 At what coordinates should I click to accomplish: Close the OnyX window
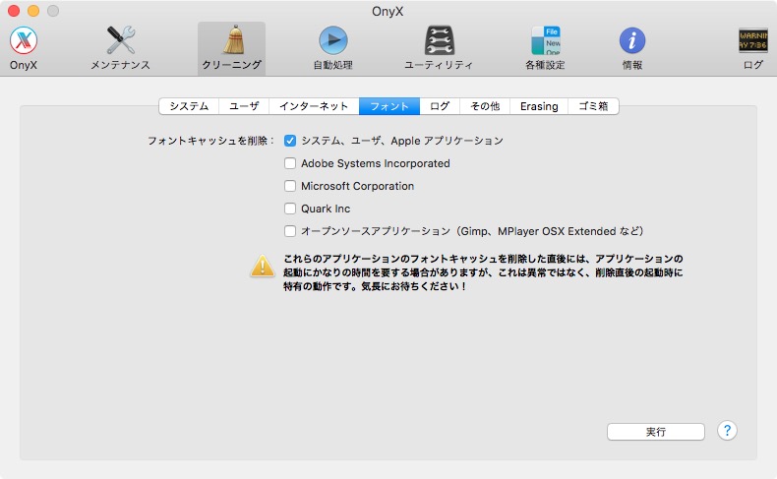tap(14, 11)
